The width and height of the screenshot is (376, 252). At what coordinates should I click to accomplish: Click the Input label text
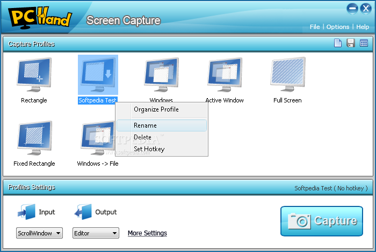tap(47, 212)
